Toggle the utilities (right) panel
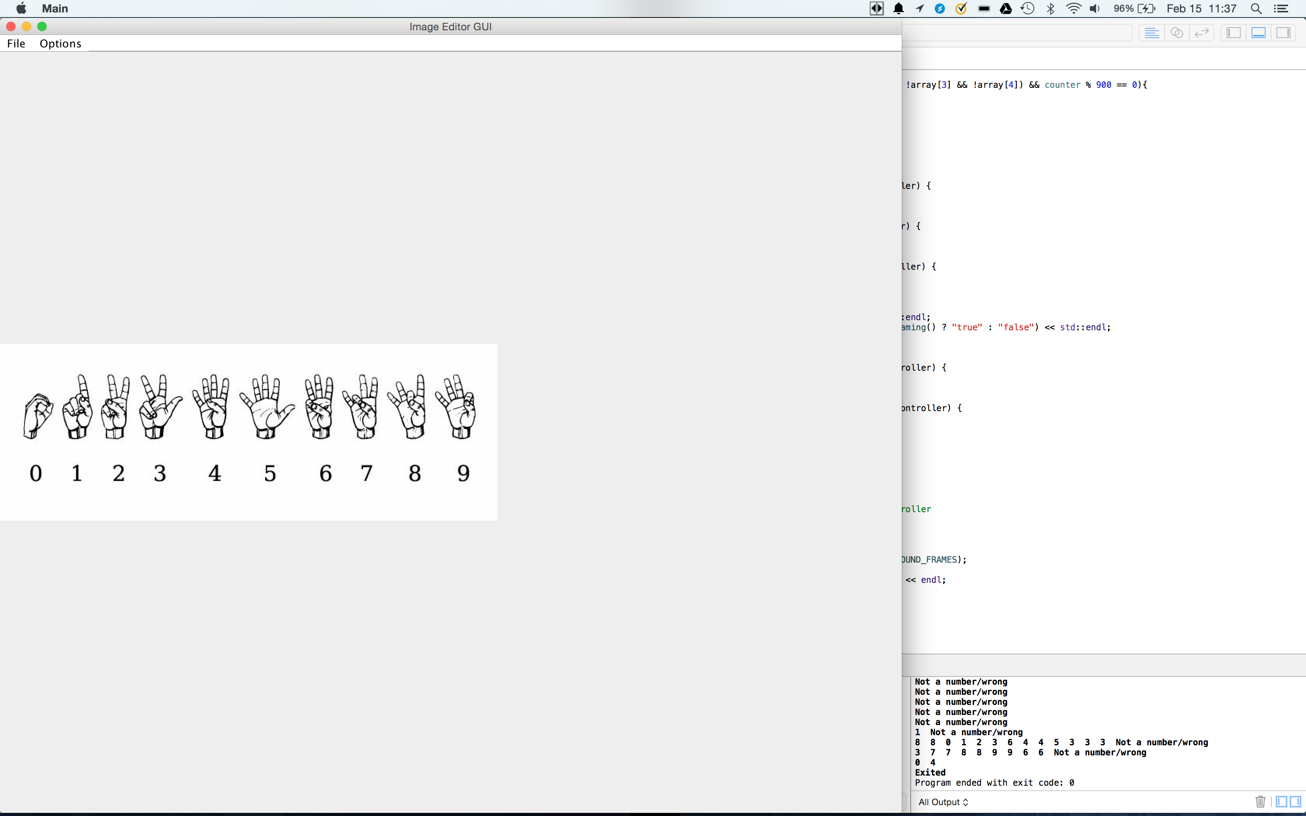 1283,33
